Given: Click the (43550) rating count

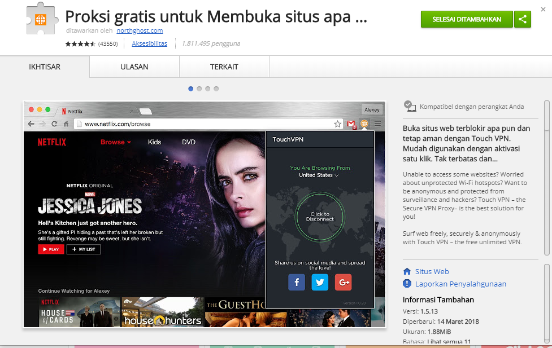Looking at the screenshot, I should pyautogui.click(x=108, y=44).
